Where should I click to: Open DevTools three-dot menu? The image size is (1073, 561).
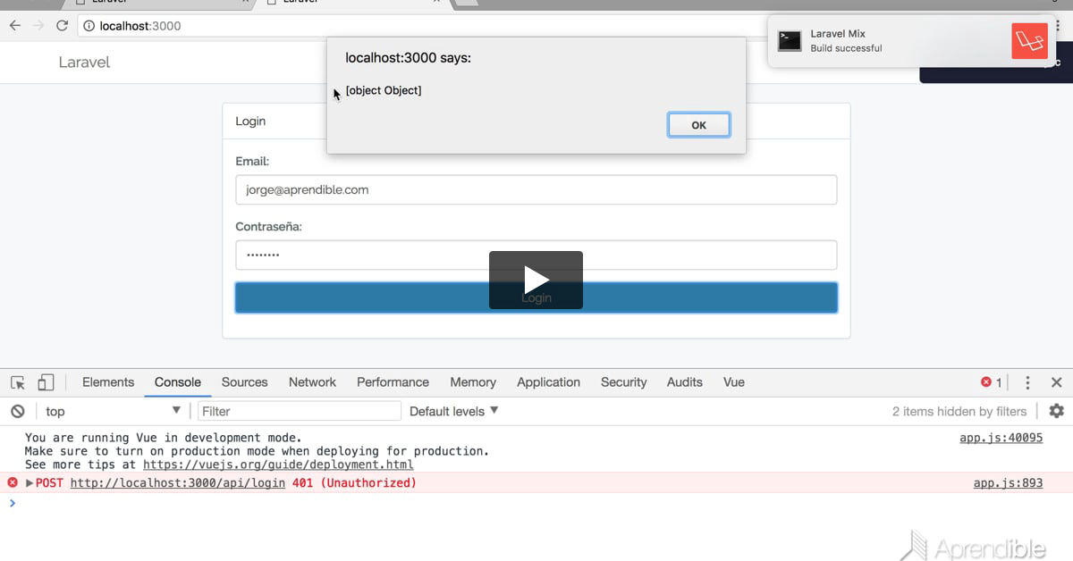pyautogui.click(x=1027, y=382)
